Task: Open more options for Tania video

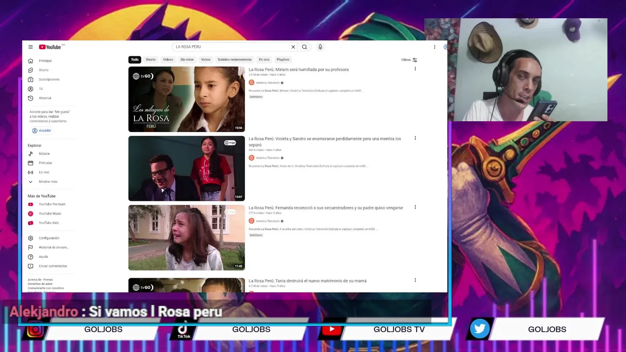Action: pos(415,280)
